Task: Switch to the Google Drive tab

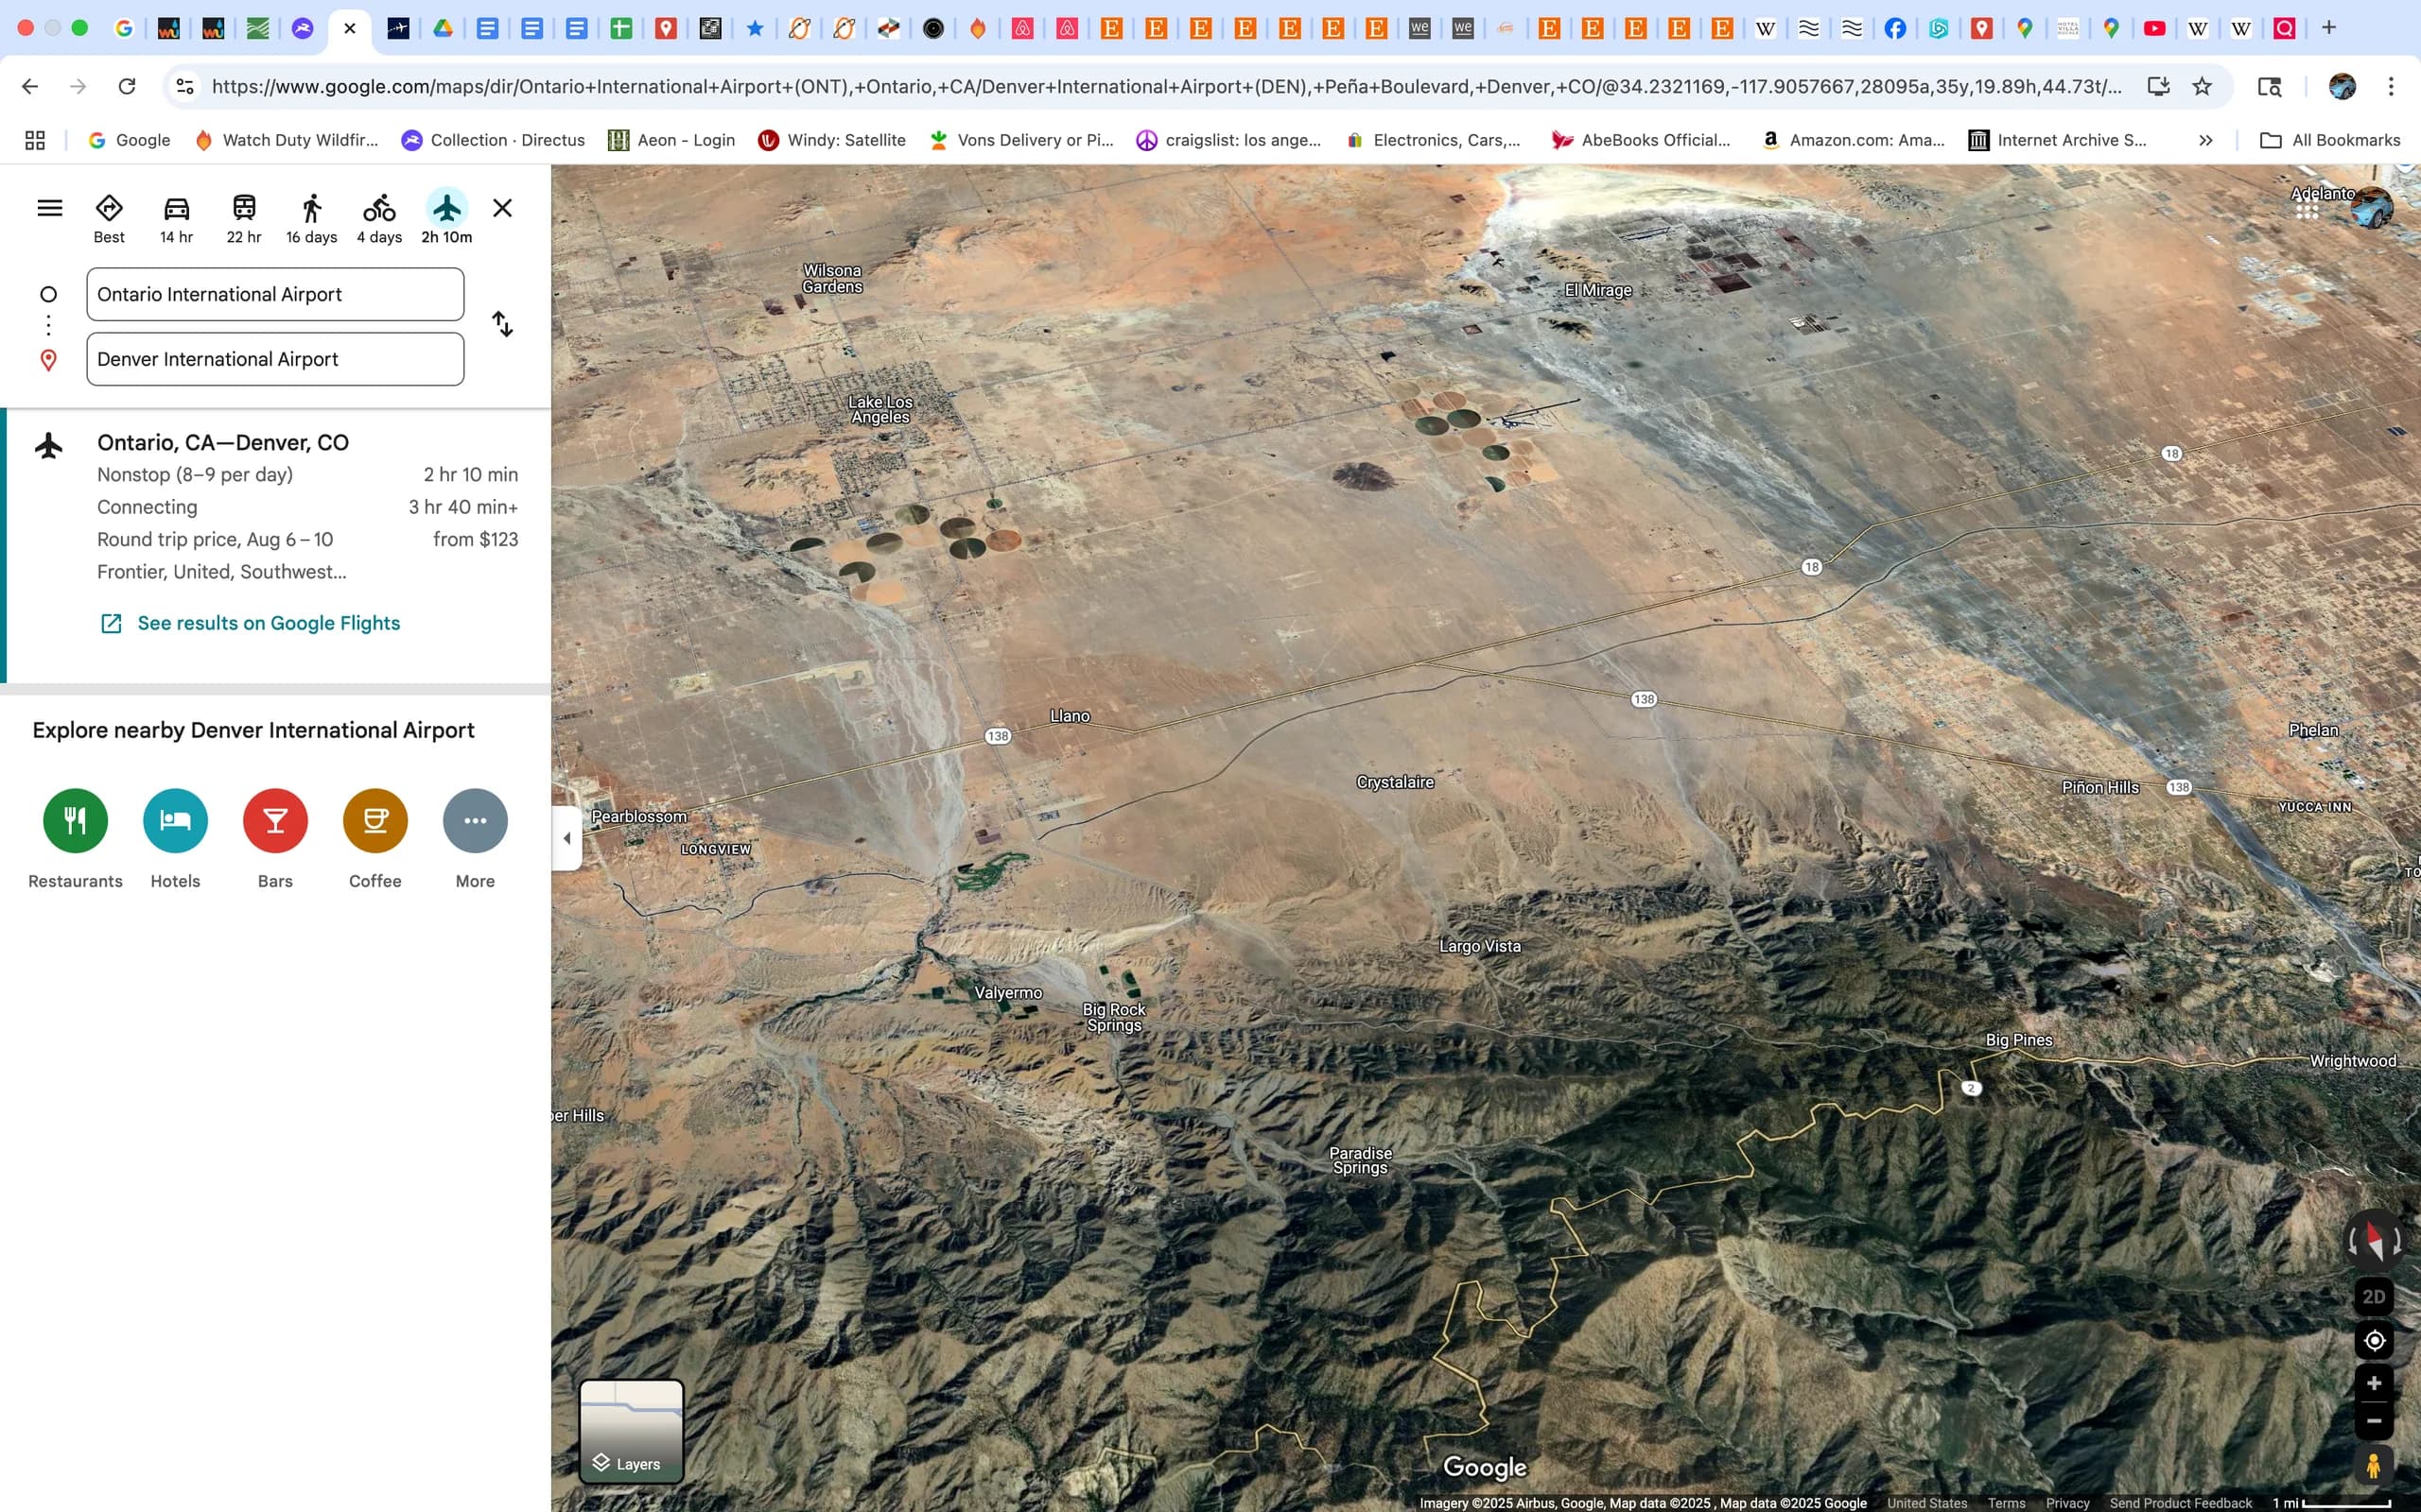Action: 444,28
